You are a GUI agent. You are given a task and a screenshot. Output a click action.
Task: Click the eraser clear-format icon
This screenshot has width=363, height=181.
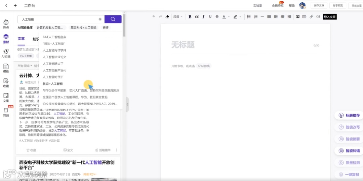point(167,17)
